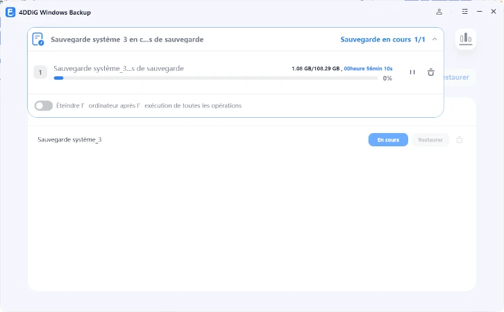Minimize the 4DDiG window
This screenshot has width=504, height=312.
pyautogui.click(x=479, y=12)
